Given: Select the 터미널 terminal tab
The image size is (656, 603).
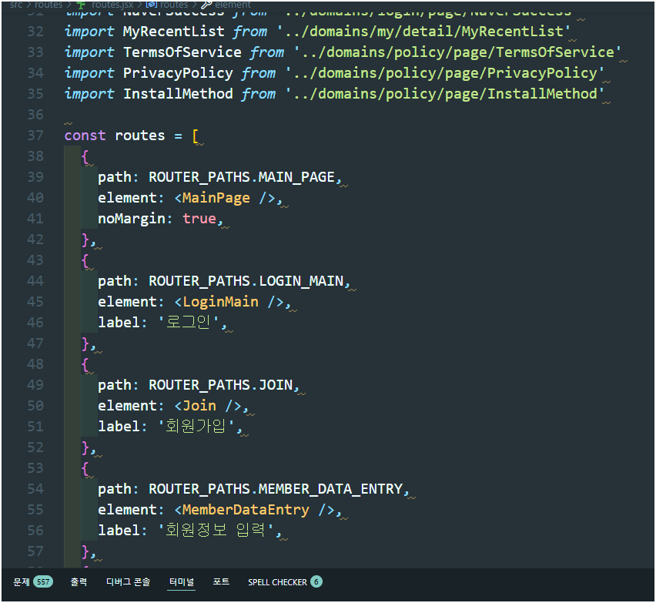Looking at the screenshot, I should (181, 581).
